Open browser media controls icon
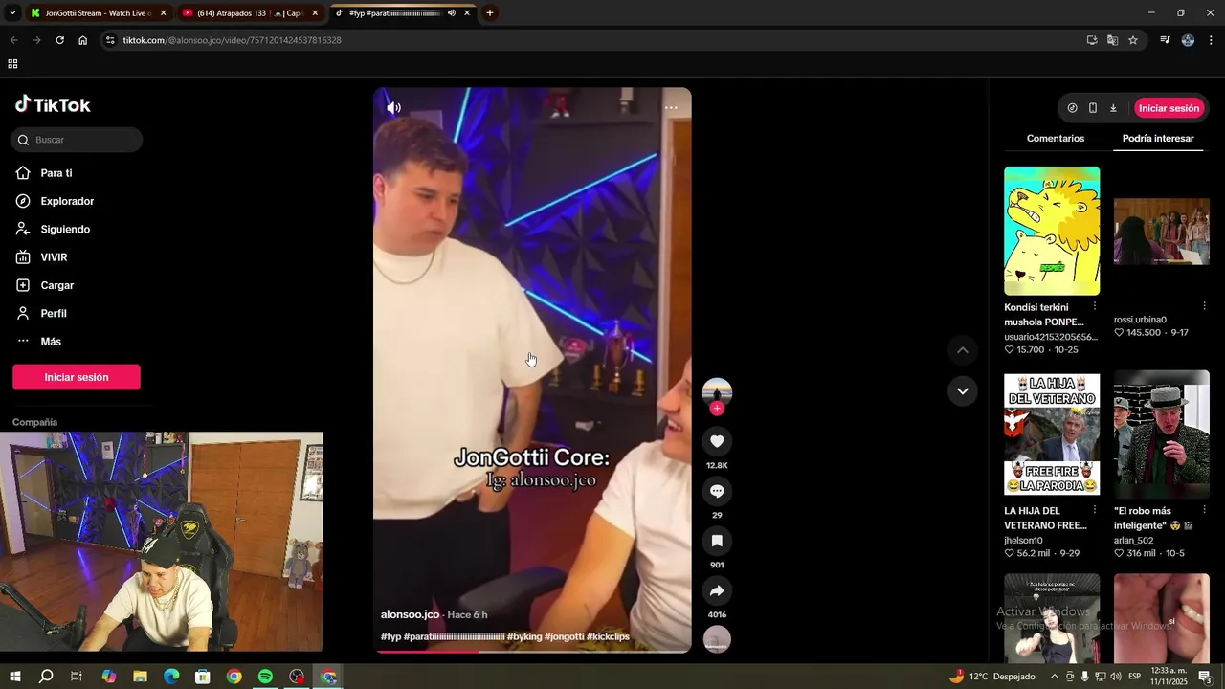 [x=1165, y=40]
